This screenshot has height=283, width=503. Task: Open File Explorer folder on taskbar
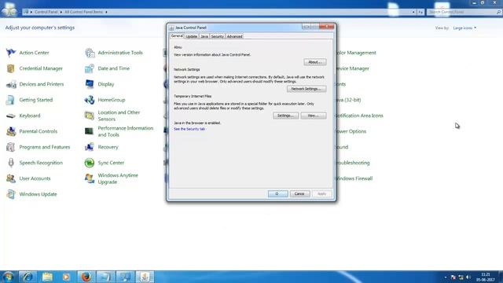pos(47,277)
